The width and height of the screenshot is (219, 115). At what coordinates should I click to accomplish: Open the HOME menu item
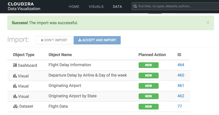coord(74,7)
